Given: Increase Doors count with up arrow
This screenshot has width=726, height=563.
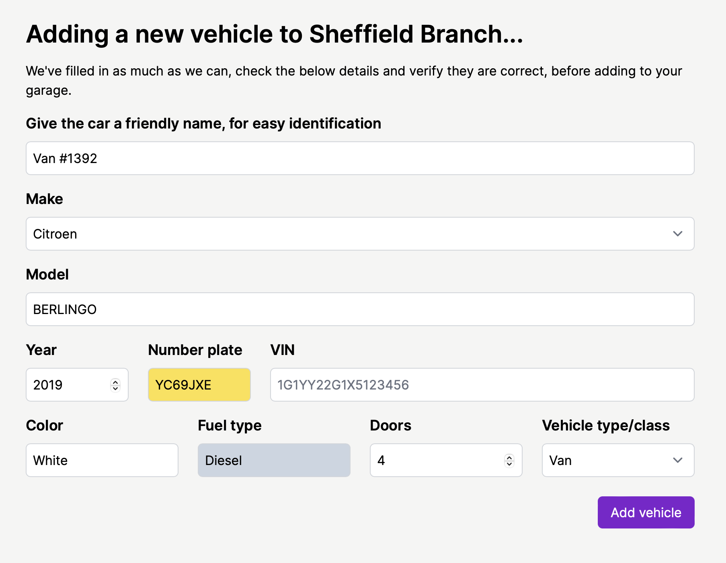Looking at the screenshot, I should (x=509, y=457).
